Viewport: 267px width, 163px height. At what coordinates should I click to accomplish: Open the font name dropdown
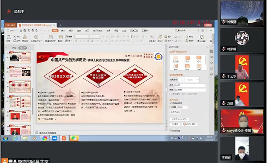[x=82, y=36]
